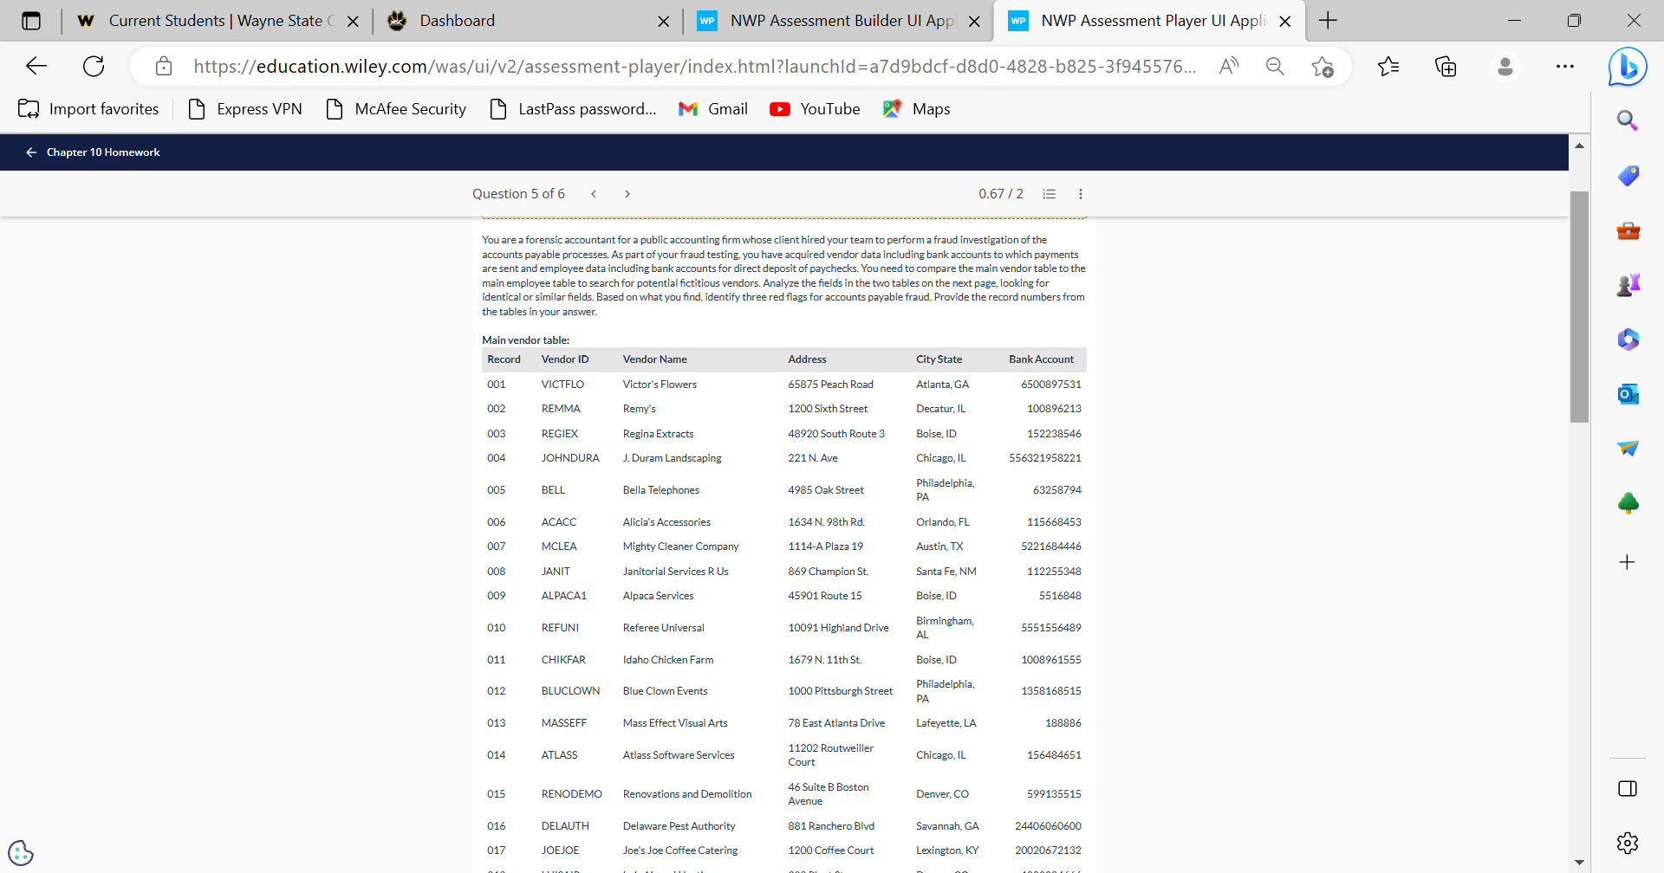
Task: Click browser back arrow
Action: 36,66
